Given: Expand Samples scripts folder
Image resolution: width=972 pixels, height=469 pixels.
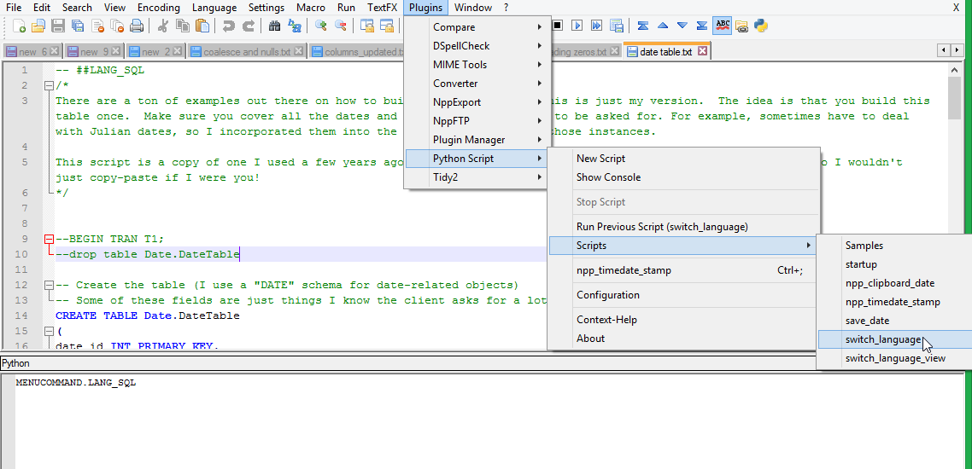Looking at the screenshot, I should (x=894, y=245).
